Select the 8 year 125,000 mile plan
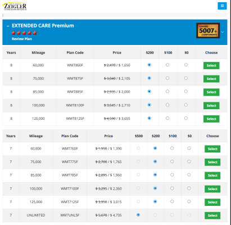The image size is (231, 225). pyautogui.click(x=211, y=119)
